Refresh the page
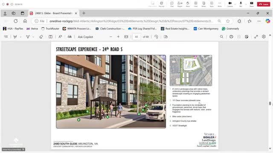This screenshot has width=273, height=153. coord(16,21)
